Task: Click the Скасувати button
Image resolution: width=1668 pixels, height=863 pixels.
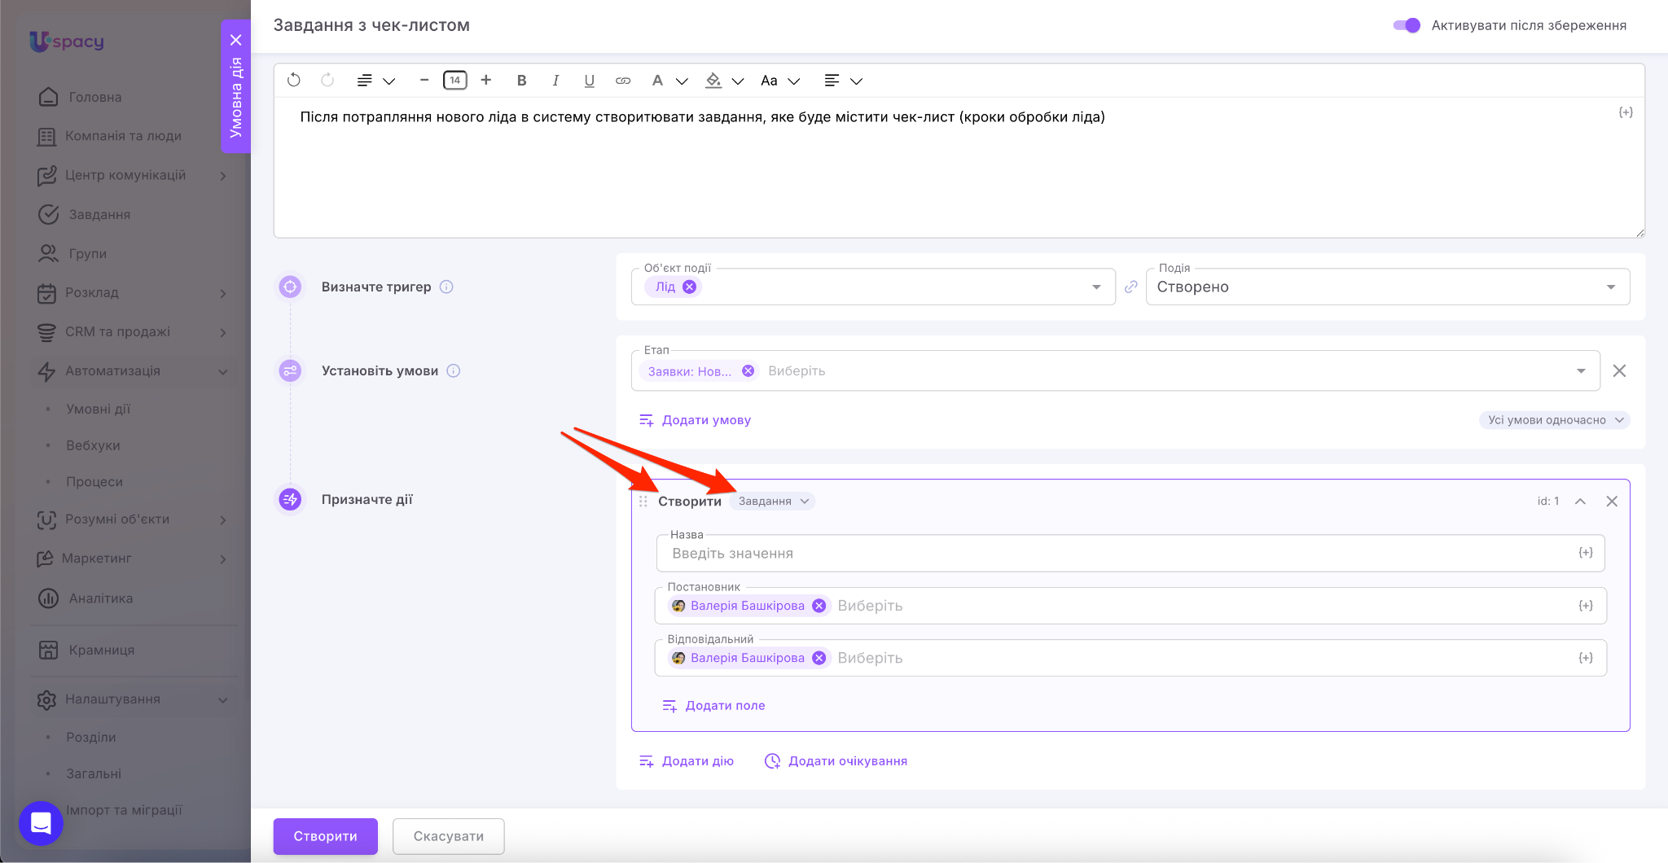Action: point(448,836)
